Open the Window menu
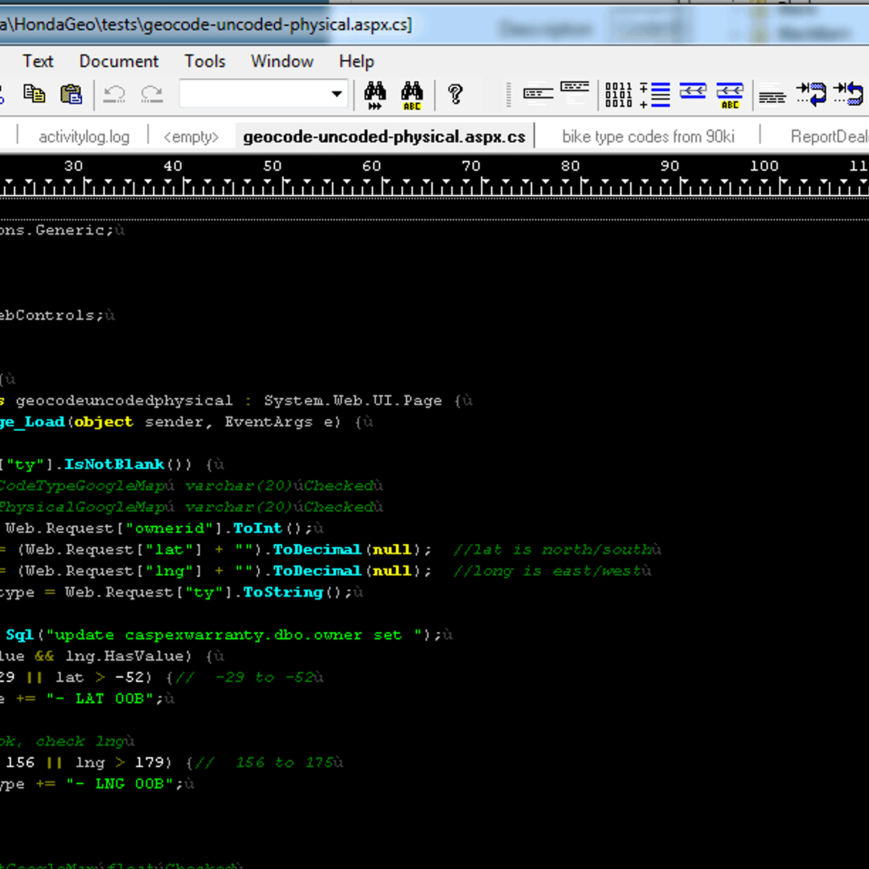The height and width of the screenshot is (869, 869). 282,62
